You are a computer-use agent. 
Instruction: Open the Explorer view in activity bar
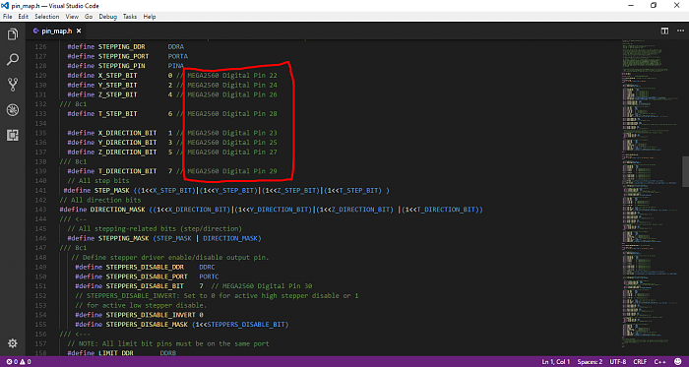click(x=13, y=33)
